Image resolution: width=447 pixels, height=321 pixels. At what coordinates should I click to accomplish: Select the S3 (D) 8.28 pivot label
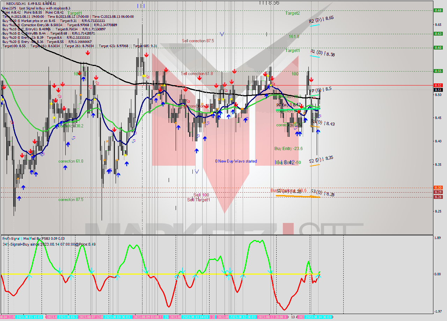(322, 193)
